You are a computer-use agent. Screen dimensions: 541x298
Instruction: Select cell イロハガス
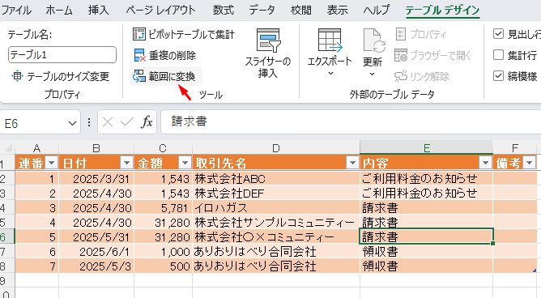(276, 208)
